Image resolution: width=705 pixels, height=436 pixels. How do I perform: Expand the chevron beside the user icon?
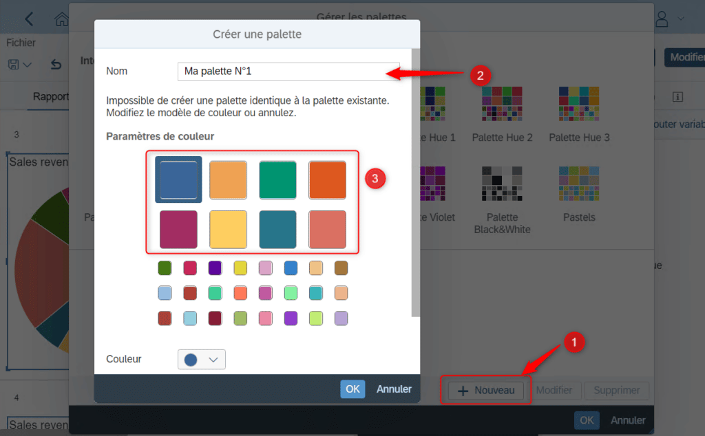pyautogui.click(x=681, y=19)
